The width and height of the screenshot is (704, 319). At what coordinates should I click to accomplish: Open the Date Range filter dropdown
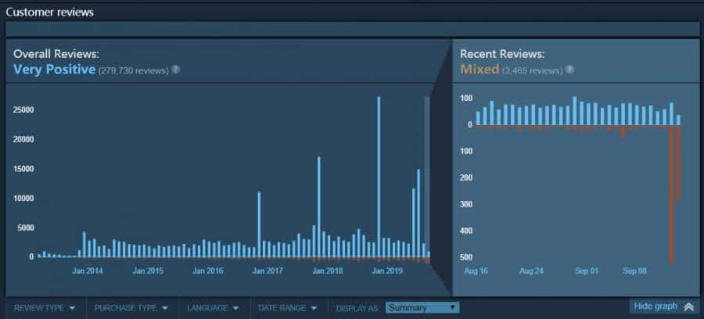pos(287,308)
